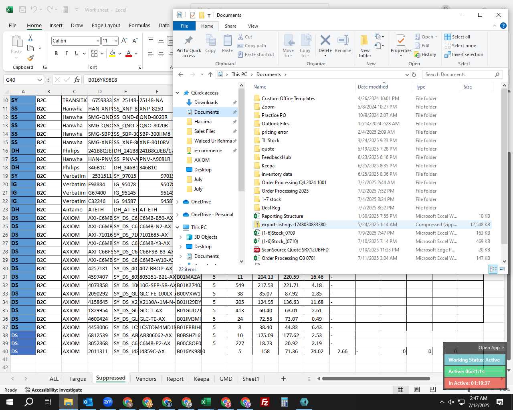The width and height of the screenshot is (513, 410).
Task: Open Excel font name dropdown
Action: 98,41
